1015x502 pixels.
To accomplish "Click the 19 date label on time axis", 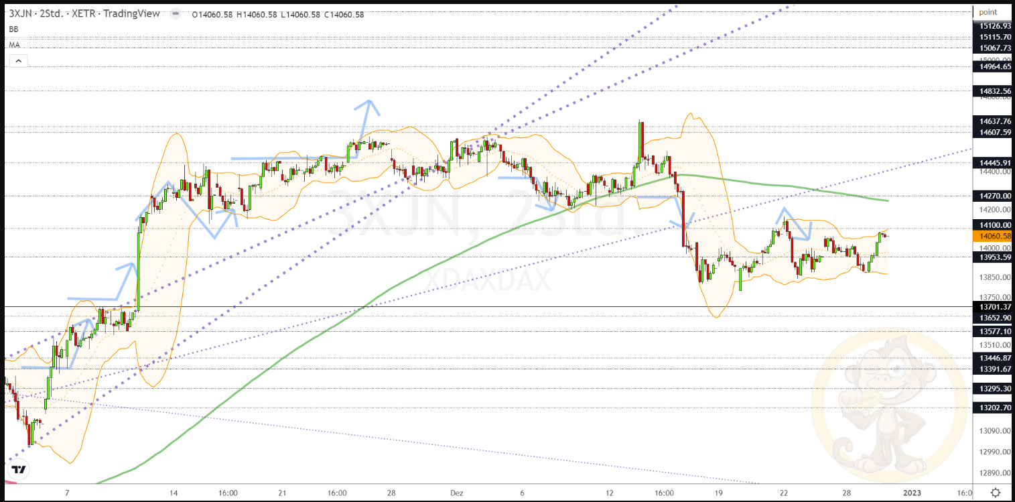I will 718,493.
